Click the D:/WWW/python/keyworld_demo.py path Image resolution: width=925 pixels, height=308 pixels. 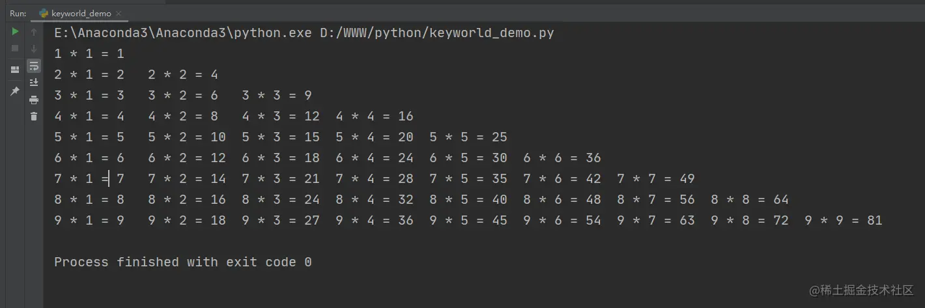(436, 33)
